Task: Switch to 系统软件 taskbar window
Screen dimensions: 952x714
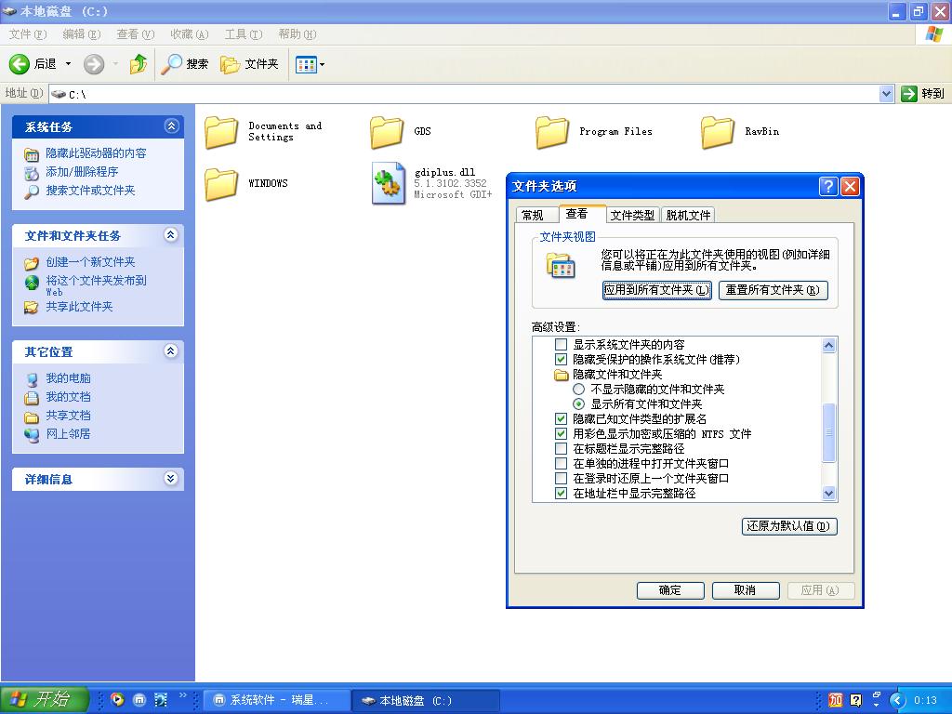Action: pyautogui.click(x=276, y=700)
